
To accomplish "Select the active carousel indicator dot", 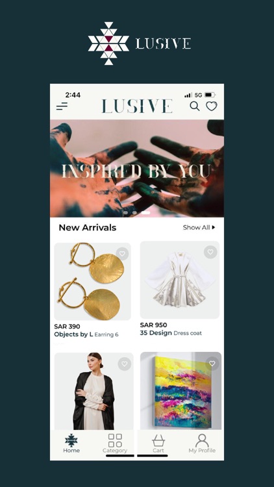I will click(x=145, y=213).
